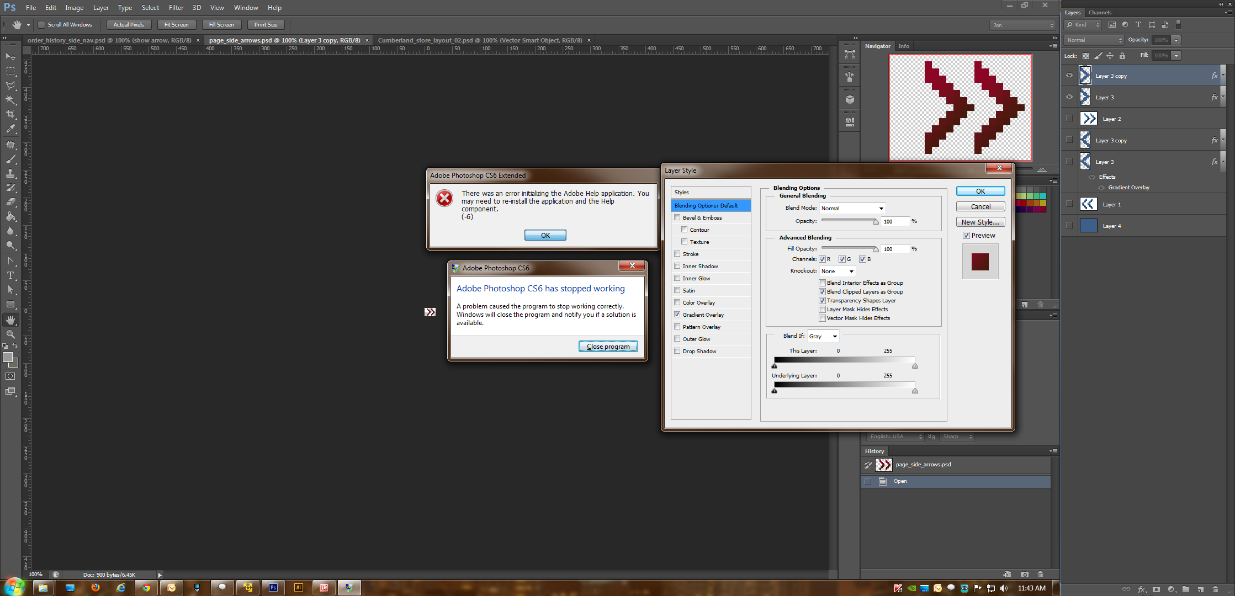Create new snapshot camera icon in History

(1025, 574)
